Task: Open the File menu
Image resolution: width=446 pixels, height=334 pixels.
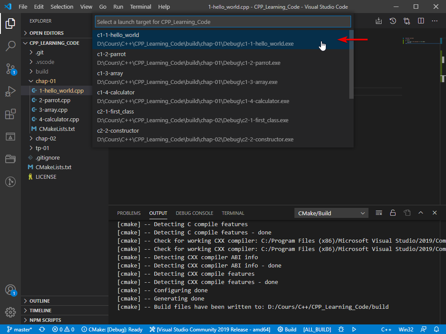Action: point(23,7)
